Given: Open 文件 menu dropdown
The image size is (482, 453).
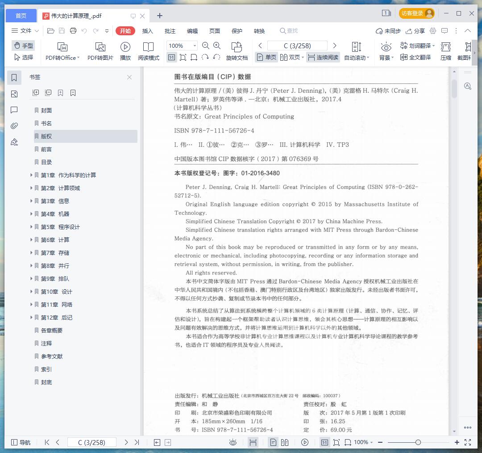Looking at the screenshot, I should click(x=25, y=31).
